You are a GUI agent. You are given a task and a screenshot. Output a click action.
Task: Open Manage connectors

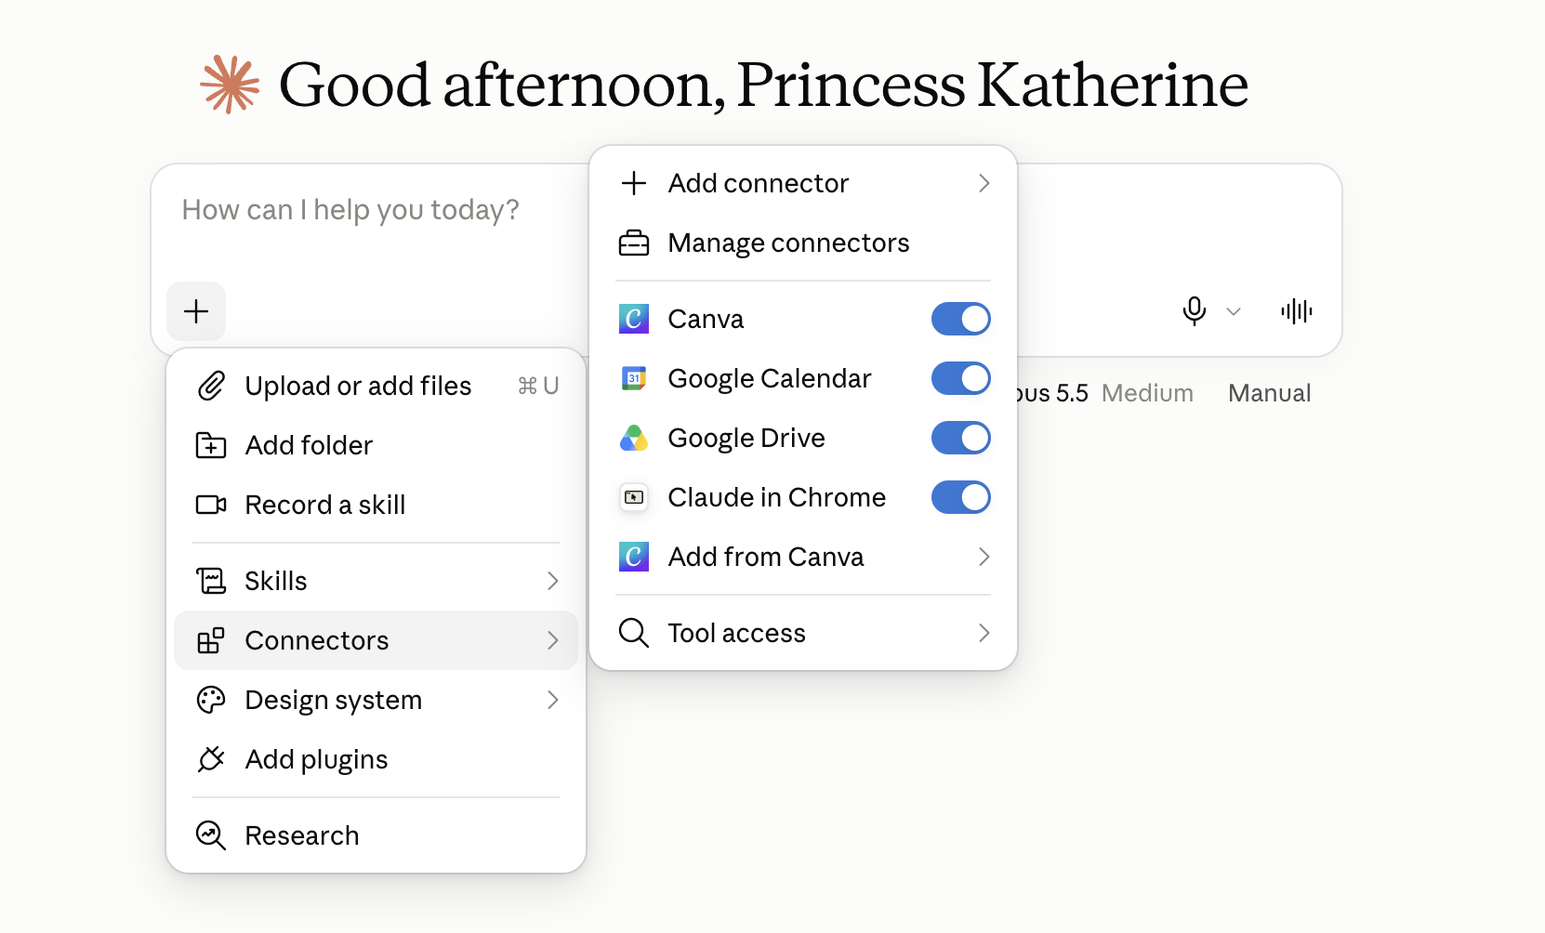pyautogui.click(x=803, y=243)
